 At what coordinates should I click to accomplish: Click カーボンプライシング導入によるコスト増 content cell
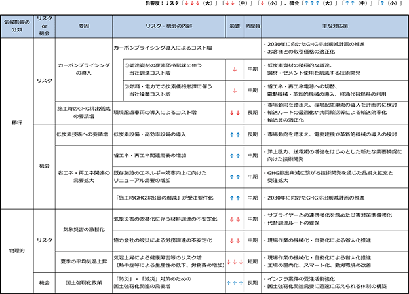pos(187,48)
